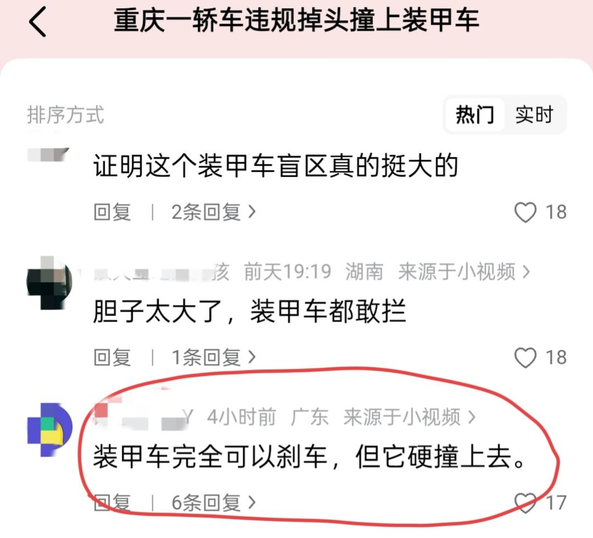Open the Hunan commenter's pixelated avatar
Viewport: 593px width, 538px height.
[49, 282]
